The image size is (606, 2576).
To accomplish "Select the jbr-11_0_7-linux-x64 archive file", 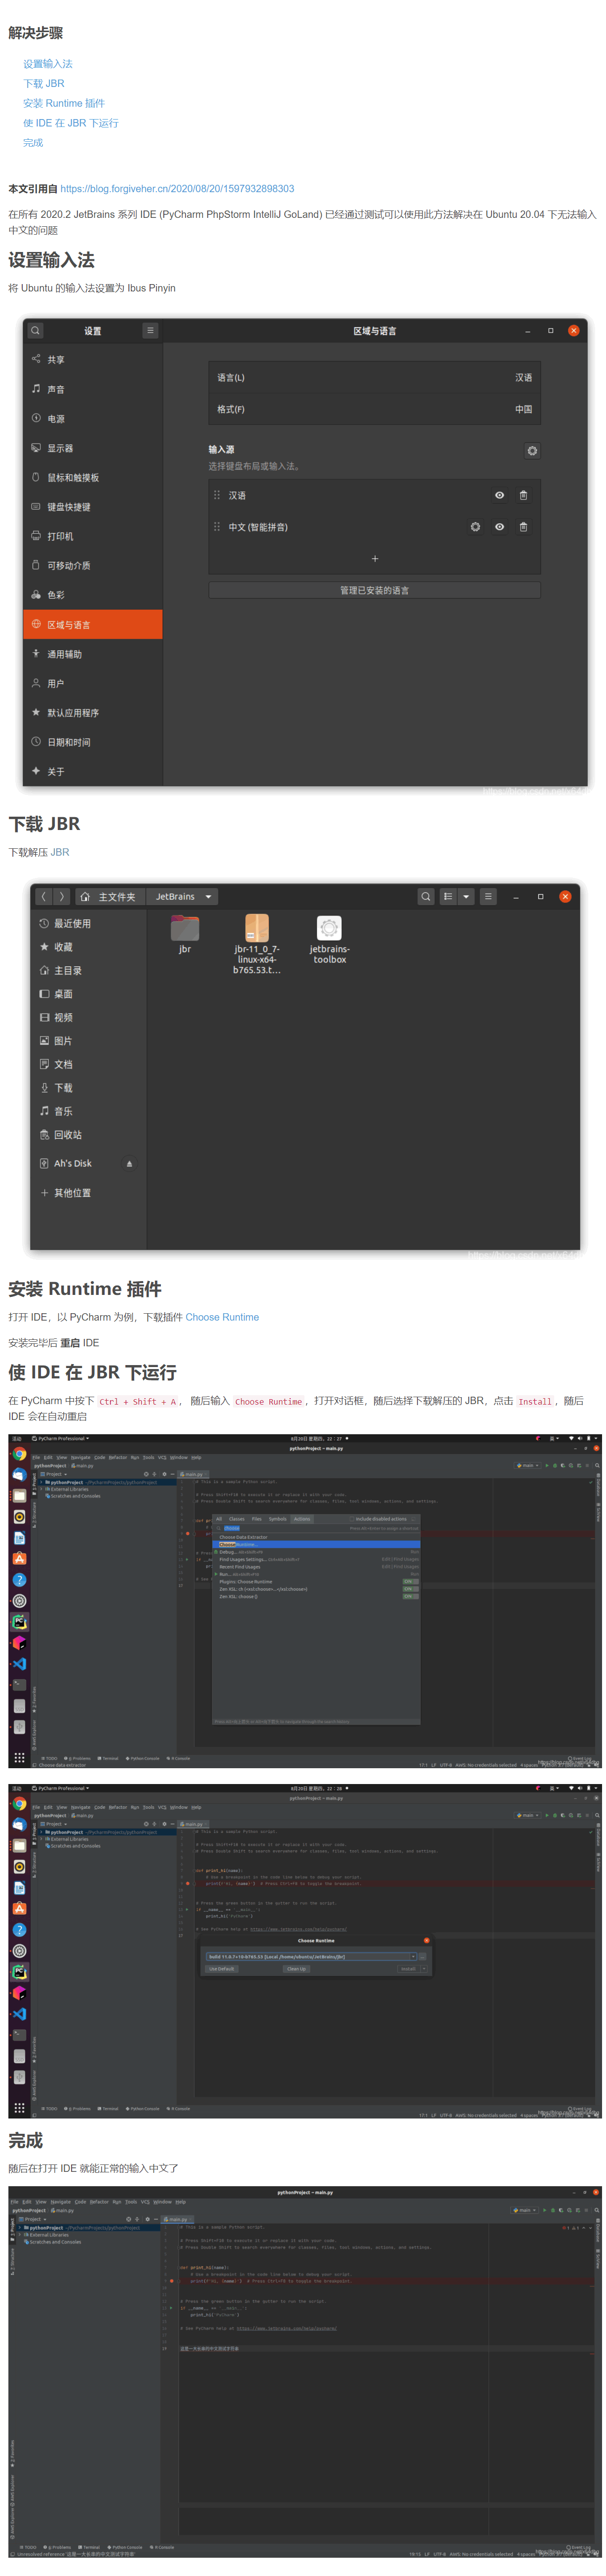I will click(257, 944).
